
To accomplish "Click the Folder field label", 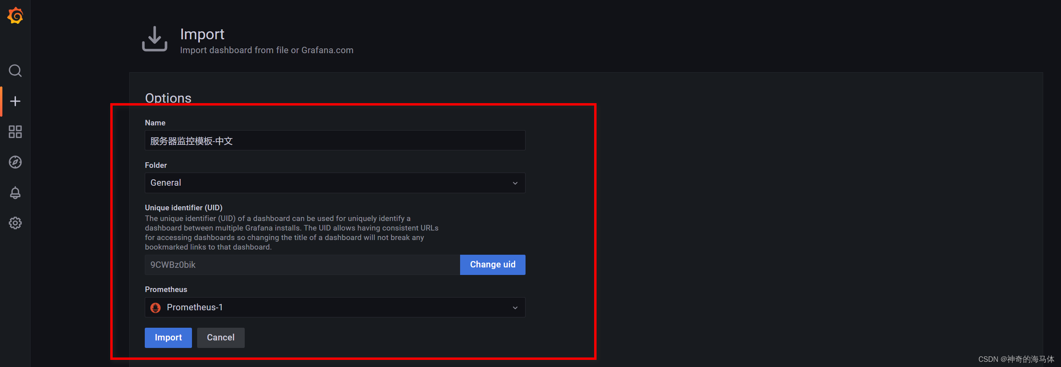I will (x=156, y=165).
